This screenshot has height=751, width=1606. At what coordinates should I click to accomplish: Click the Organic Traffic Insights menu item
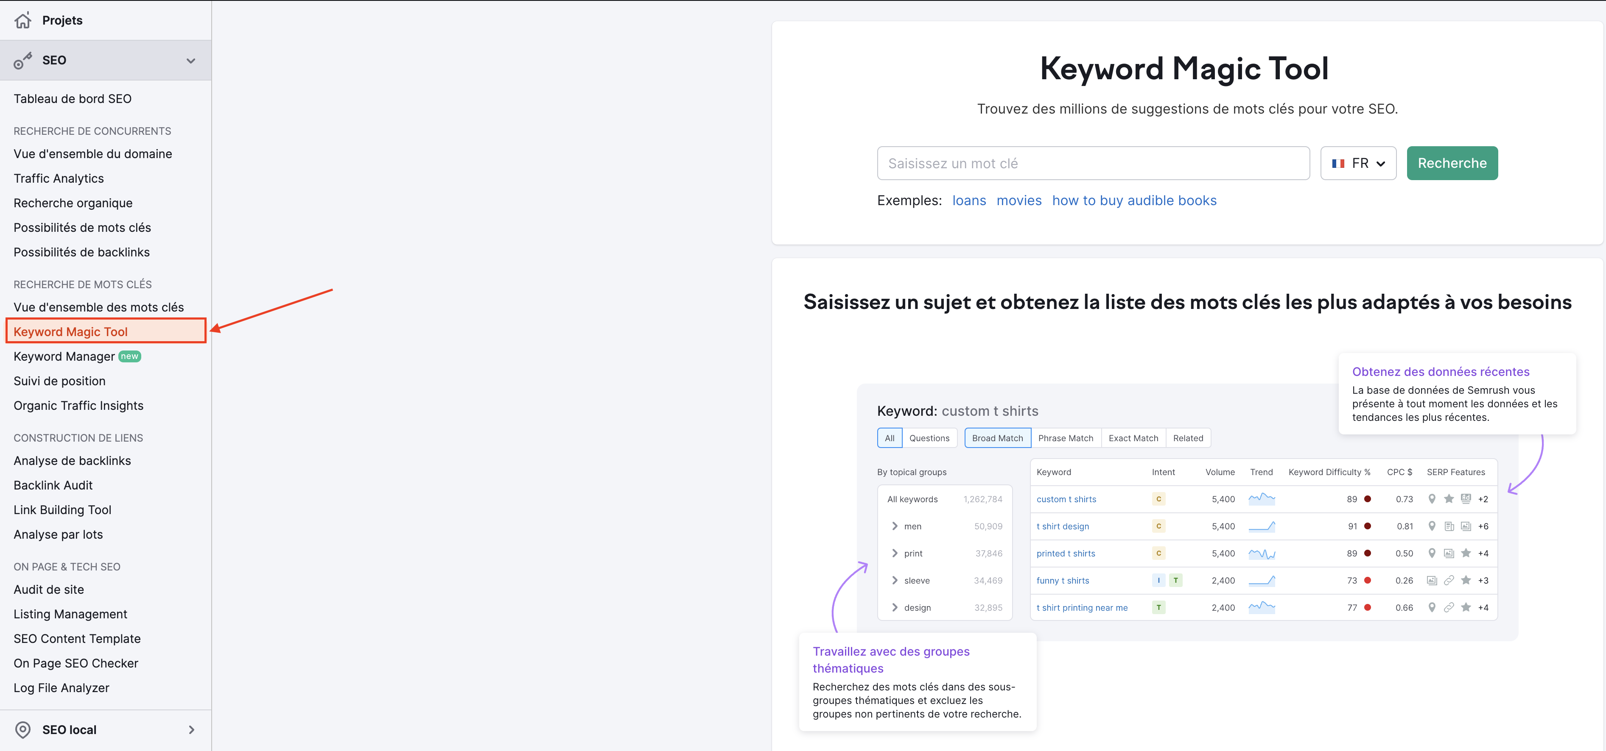click(x=78, y=405)
